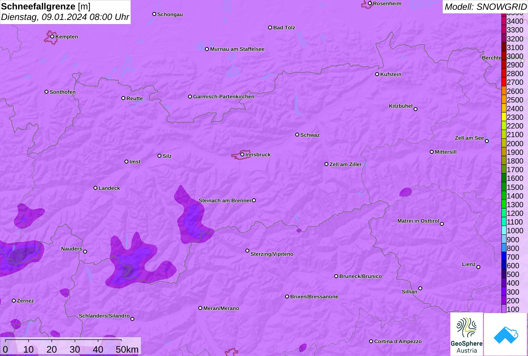
Task: Click the red 2700 legend color swatch
Action: pyautogui.click(x=504, y=82)
